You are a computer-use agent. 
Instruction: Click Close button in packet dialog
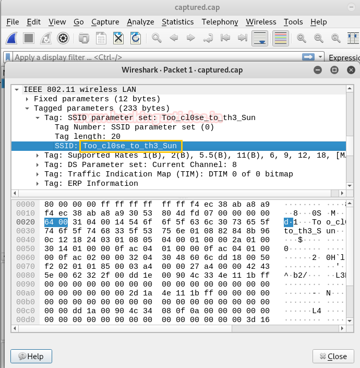333,357
